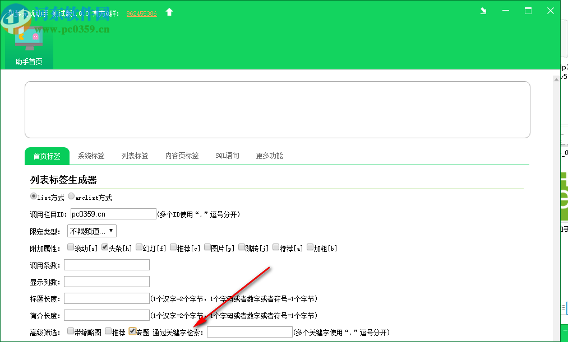
Task: Click the 高级筛选 label text
Action: point(45,332)
